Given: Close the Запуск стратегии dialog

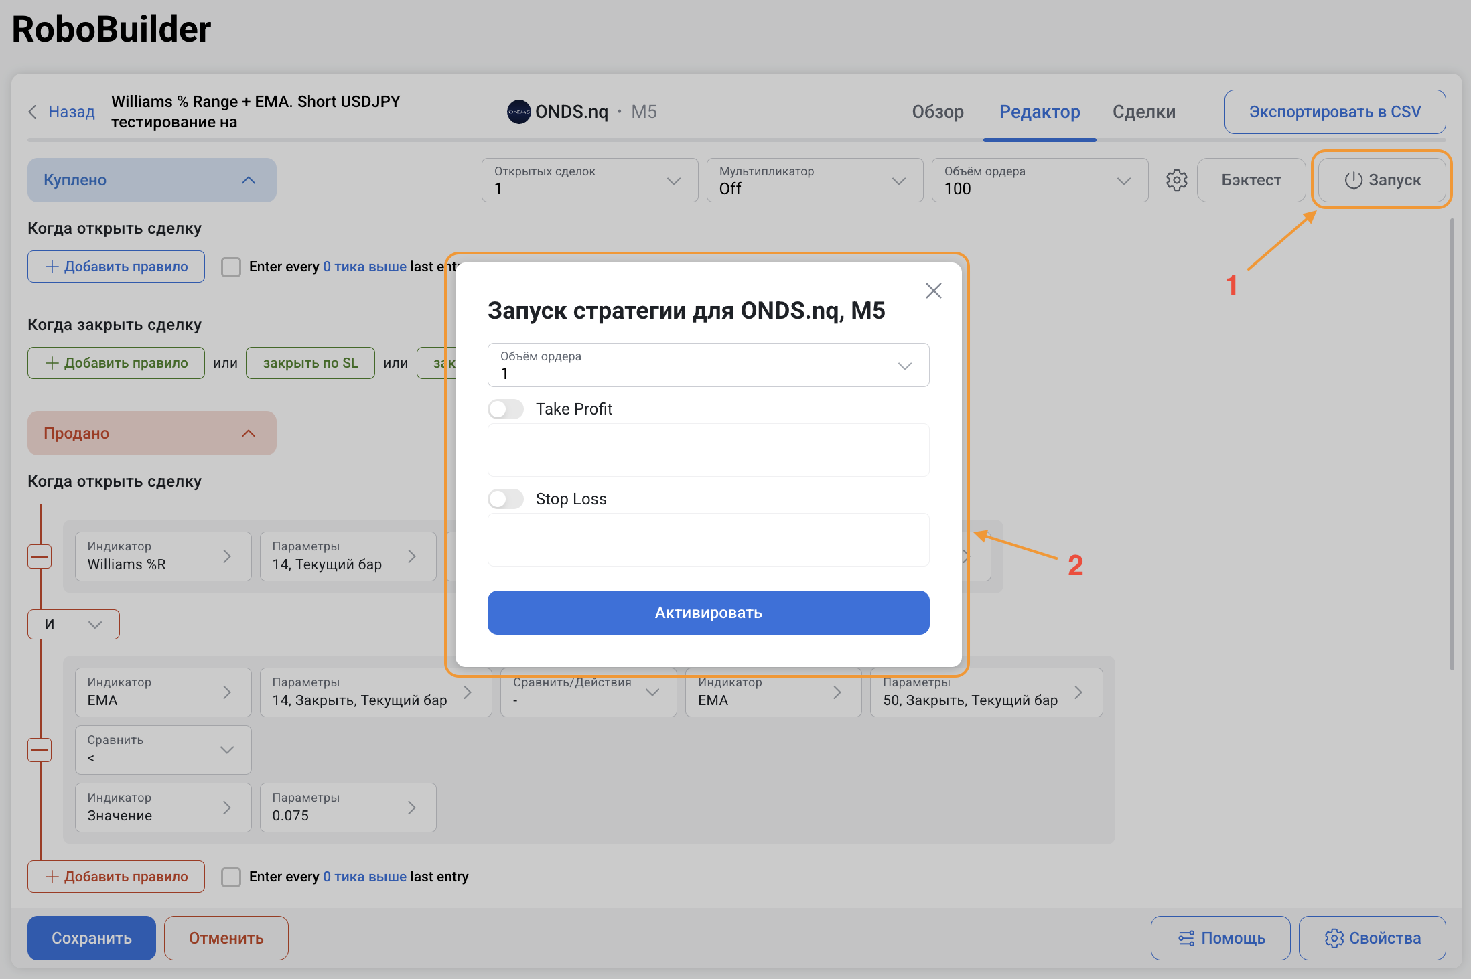Looking at the screenshot, I should 933,291.
